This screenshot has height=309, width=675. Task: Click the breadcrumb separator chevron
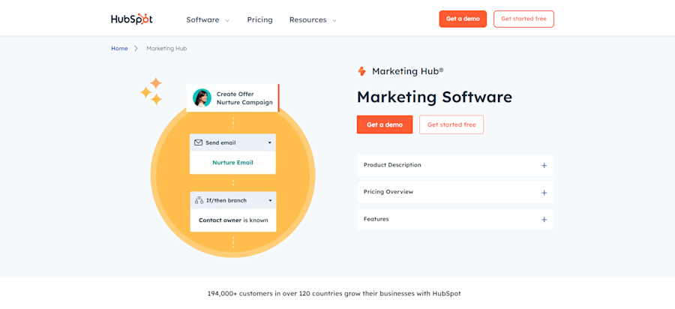[136, 49]
